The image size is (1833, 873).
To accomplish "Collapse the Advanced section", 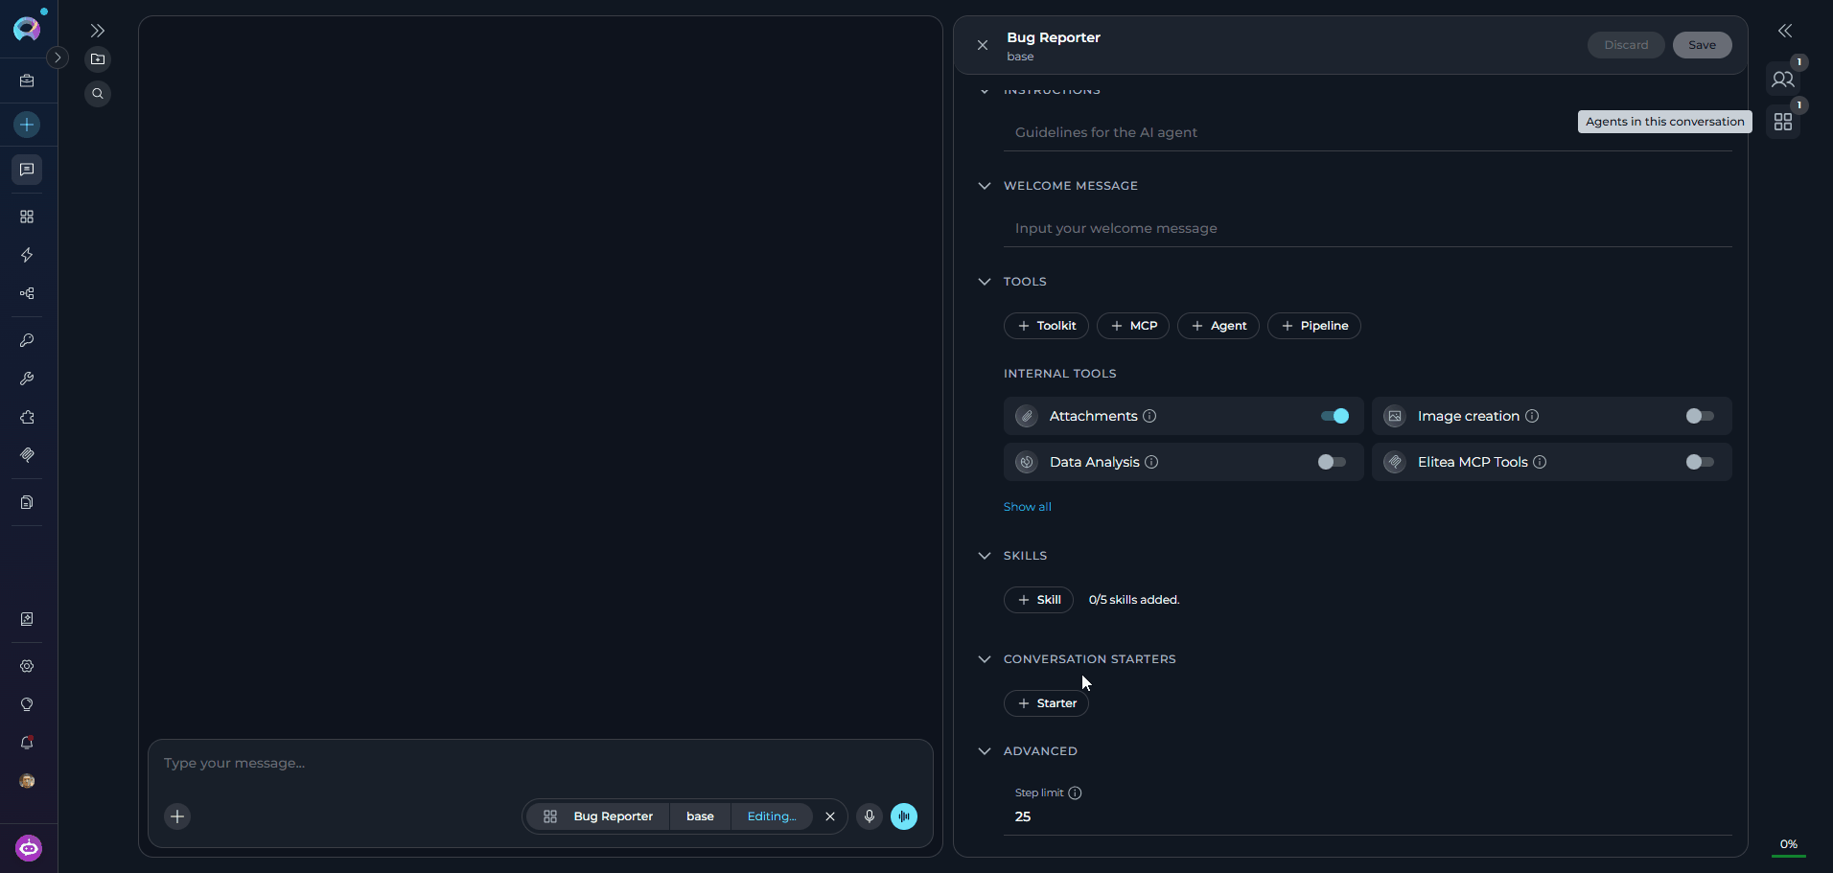I will coord(985,751).
